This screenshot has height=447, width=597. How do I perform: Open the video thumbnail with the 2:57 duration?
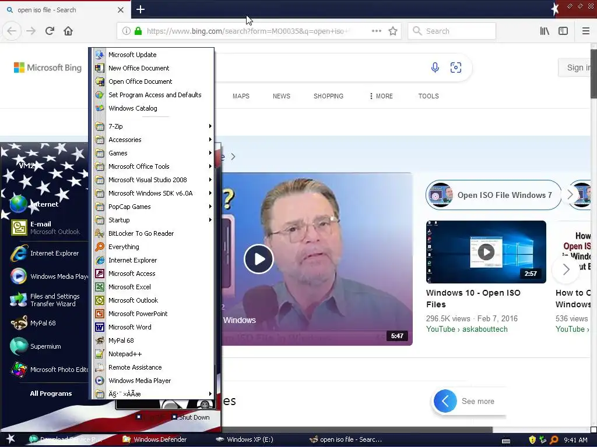click(486, 251)
